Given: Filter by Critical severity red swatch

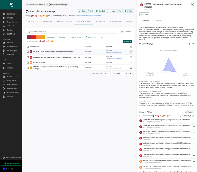Looking at the screenshot, I should coord(29,37).
